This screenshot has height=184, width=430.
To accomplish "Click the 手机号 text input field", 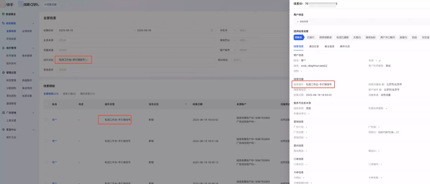I will coord(263,30).
